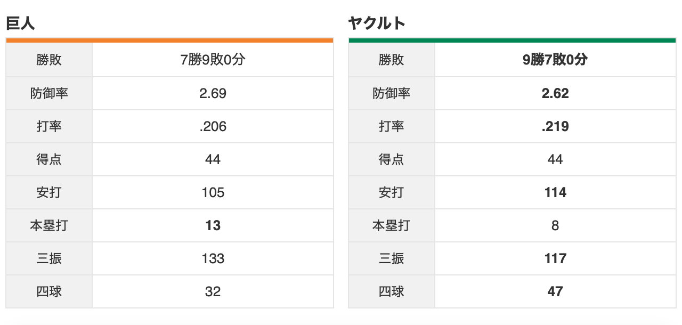This screenshot has width=682, height=325.
Task: Click 巨人 本塁打 value 13
Action: (x=213, y=226)
